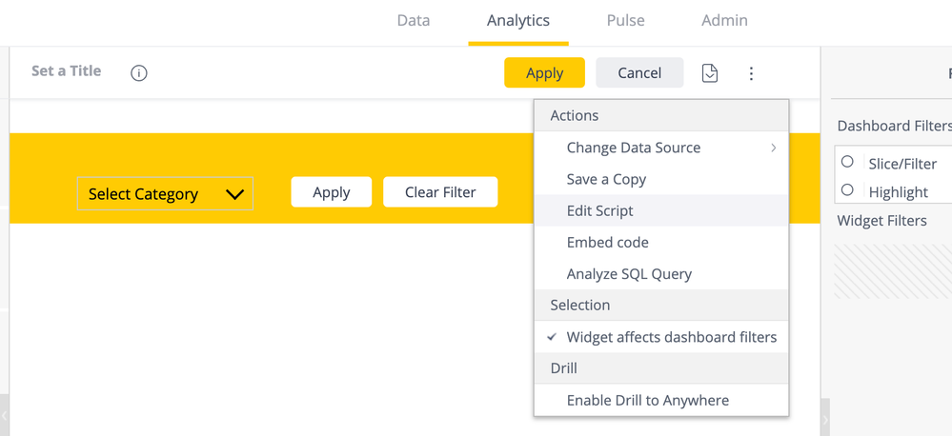Viewport: 952px width, 436px height.
Task: Switch to the Pulse tab
Action: click(x=625, y=20)
